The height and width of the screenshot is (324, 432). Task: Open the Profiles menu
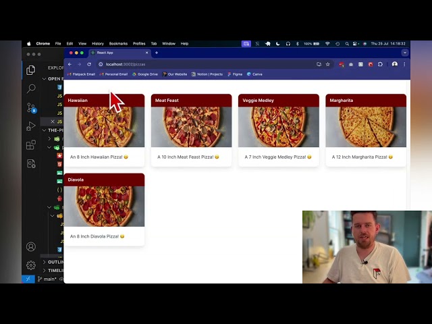(139, 43)
